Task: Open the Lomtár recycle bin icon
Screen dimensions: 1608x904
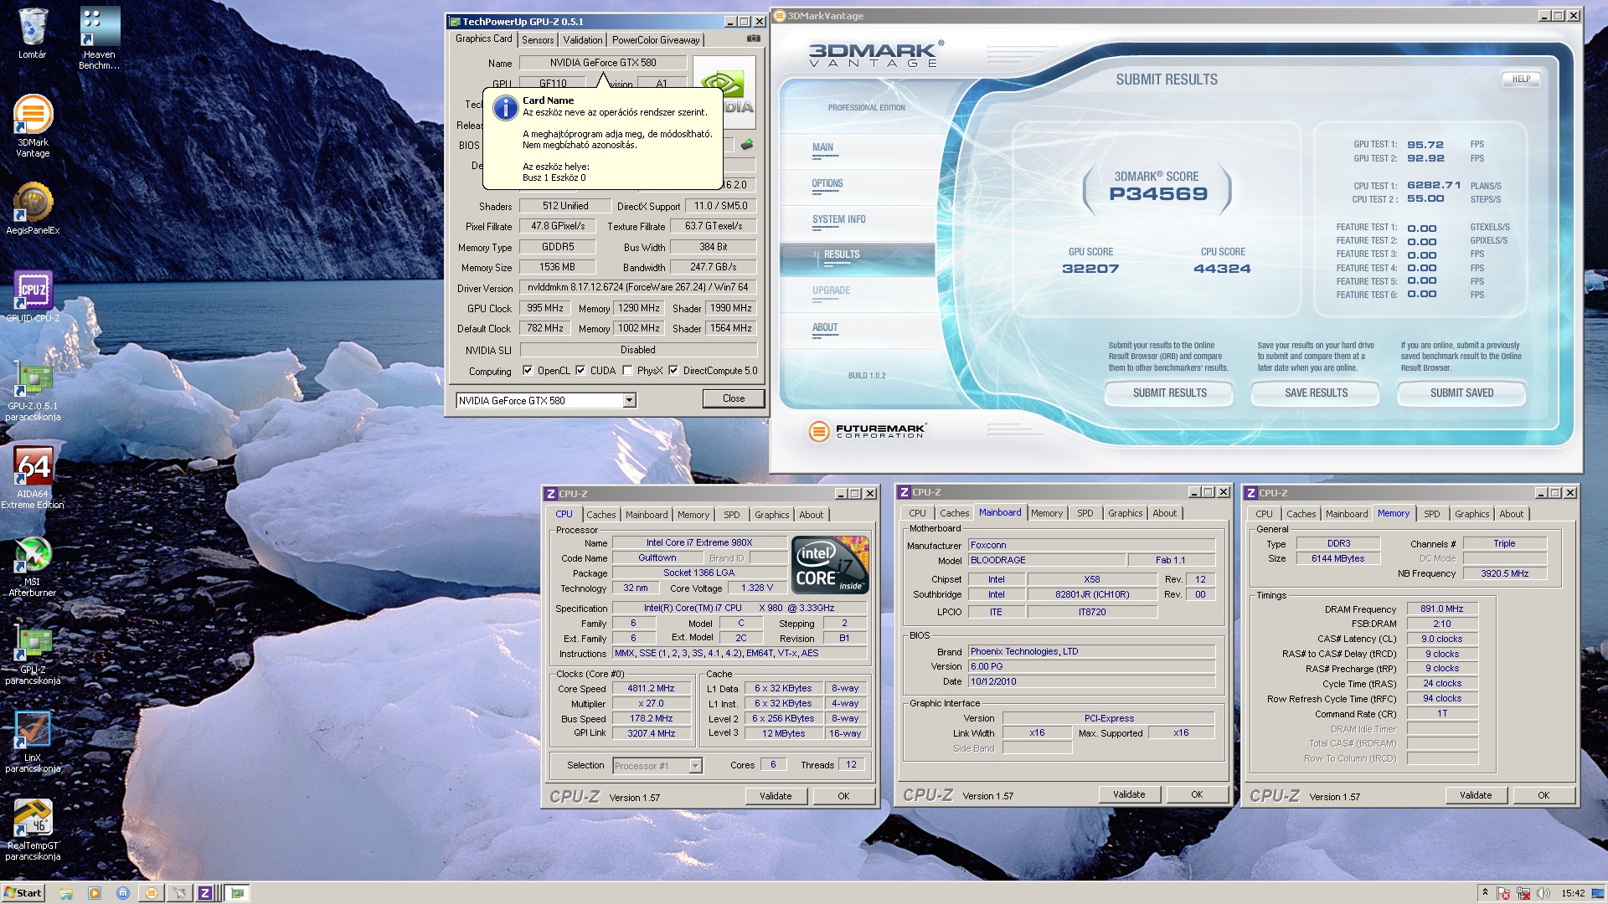Action: (x=32, y=33)
